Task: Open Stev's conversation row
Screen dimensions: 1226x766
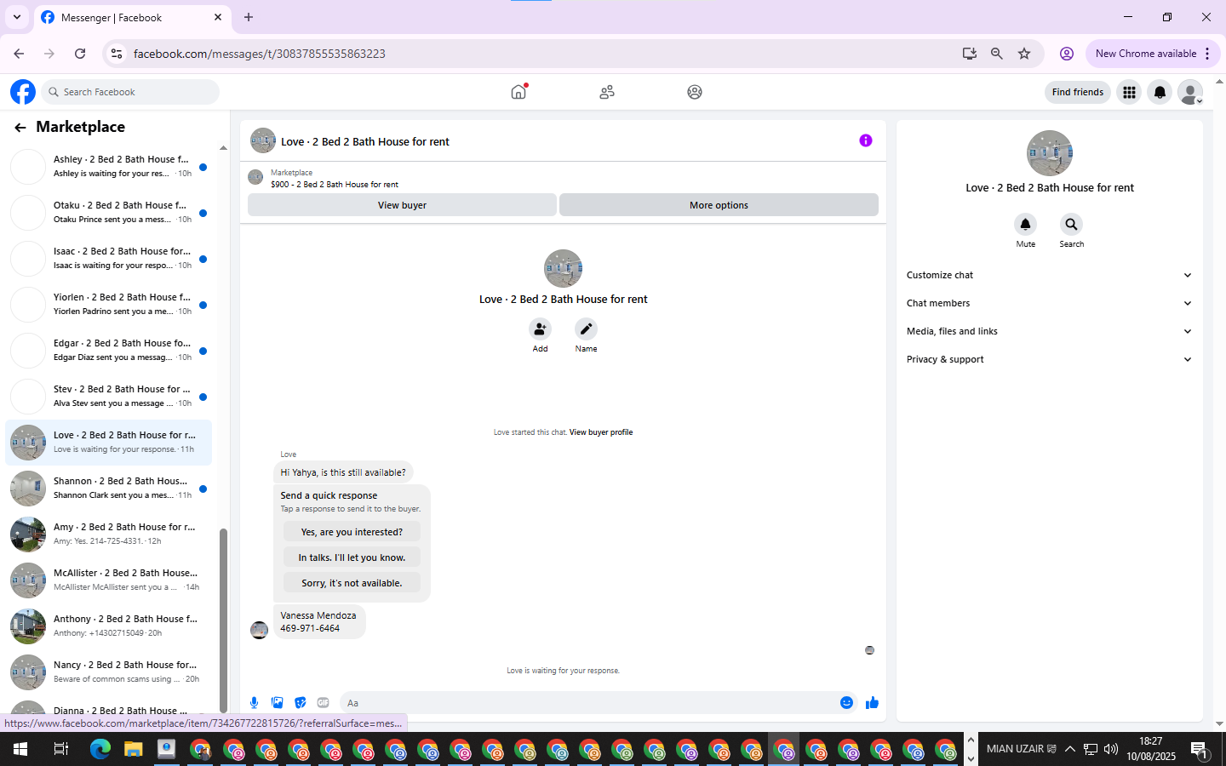Action: pos(109,397)
